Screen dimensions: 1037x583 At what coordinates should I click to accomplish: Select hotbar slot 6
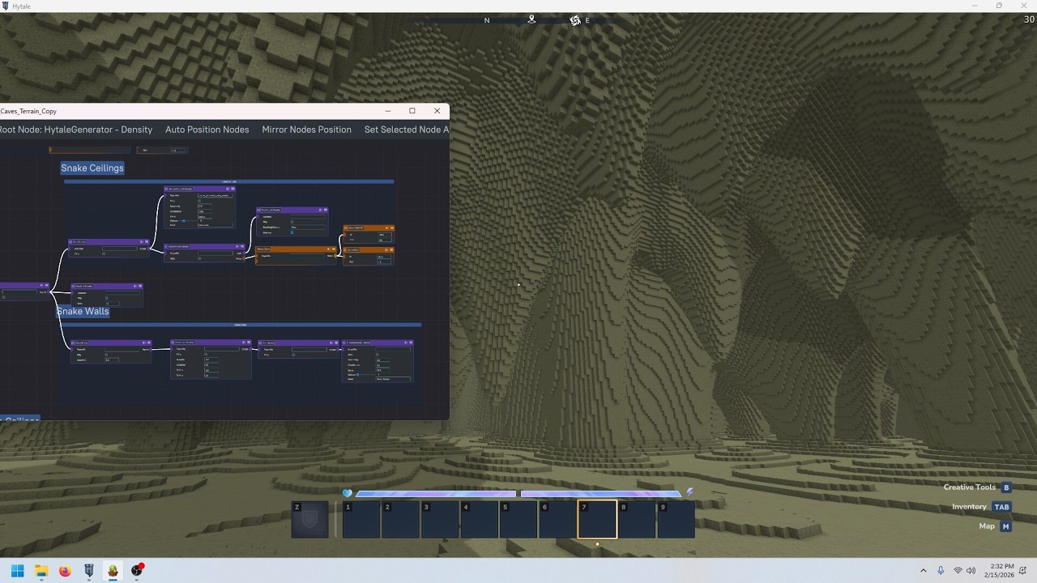(557, 519)
